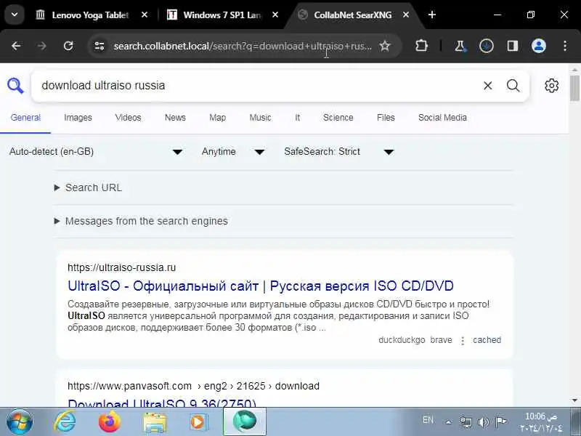Screen dimensions: 581x436
Task: Select the Images category tab
Action: coord(78,118)
